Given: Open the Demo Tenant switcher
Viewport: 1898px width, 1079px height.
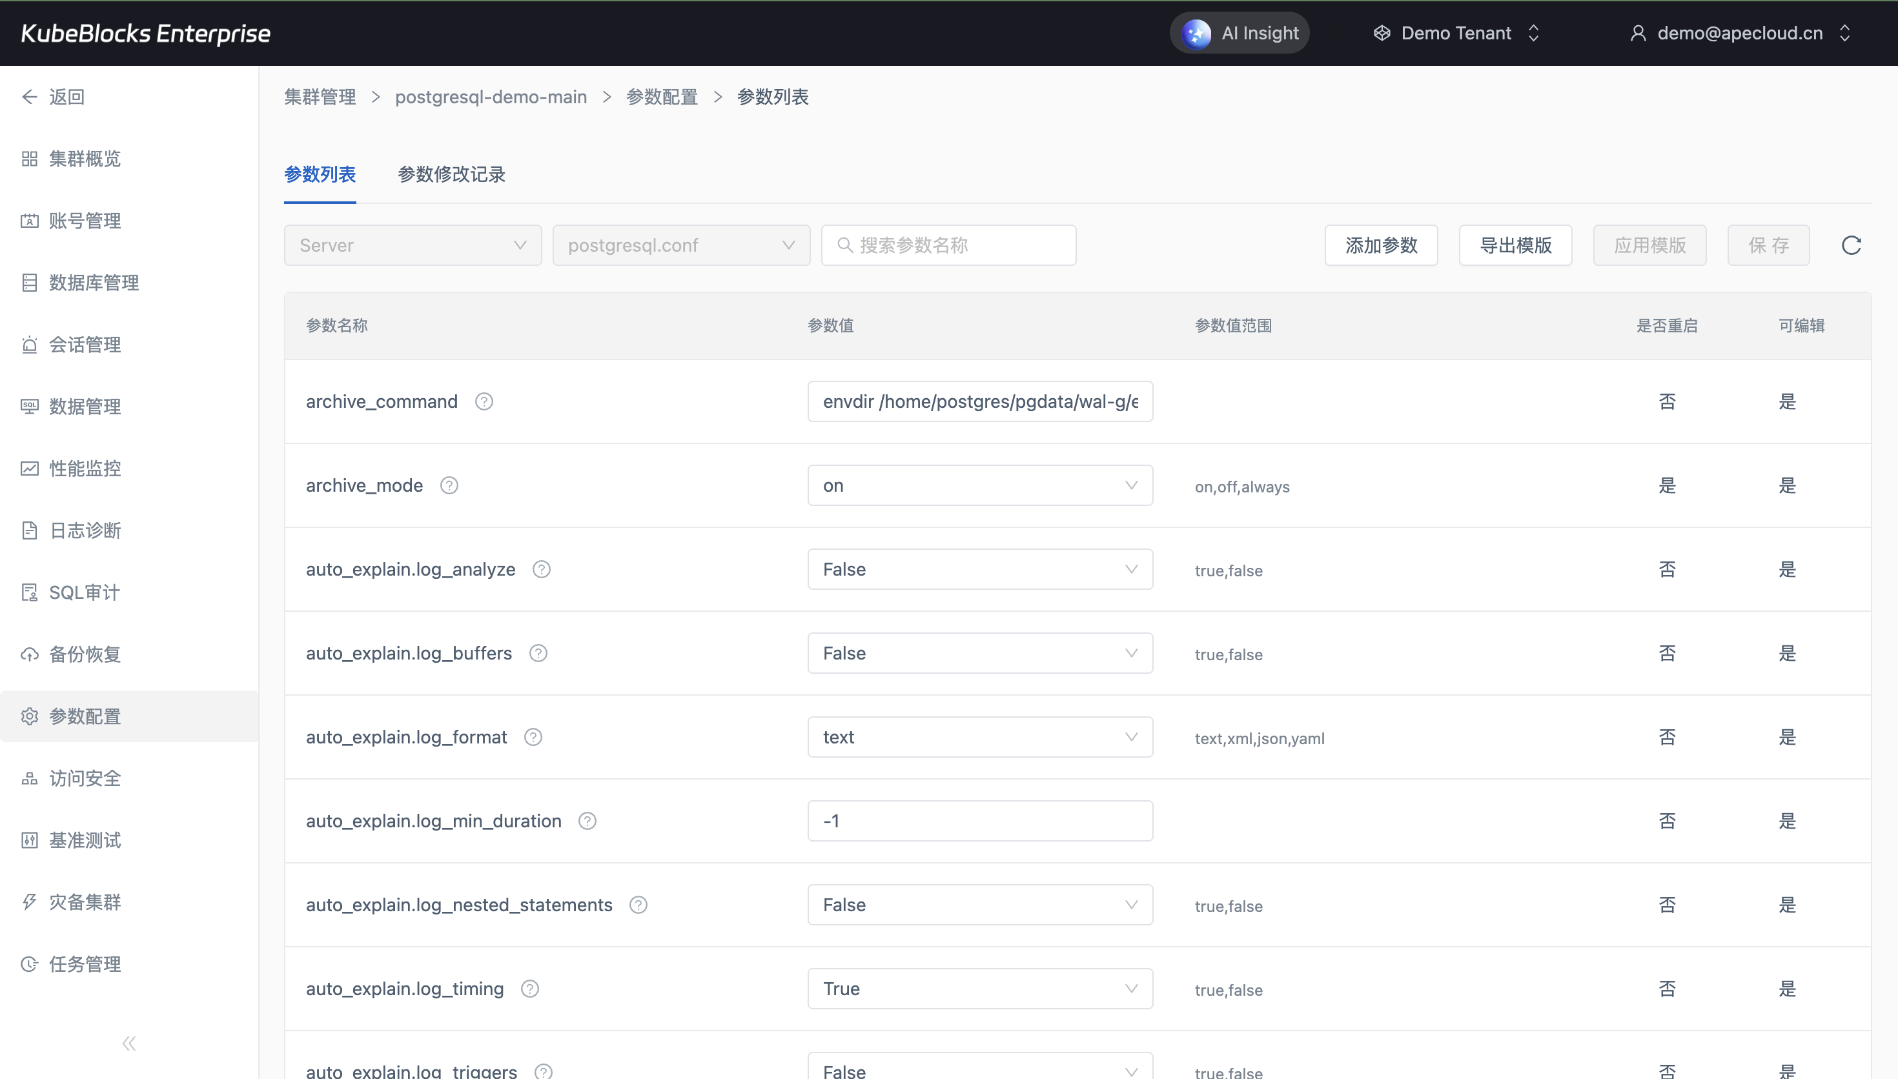Looking at the screenshot, I should (x=1456, y=34).
